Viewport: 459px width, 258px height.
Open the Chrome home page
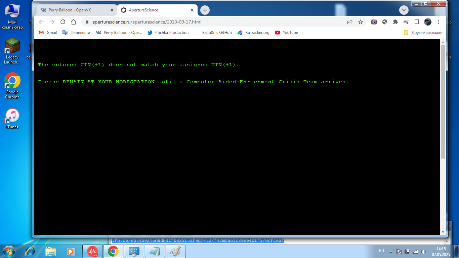(74, 22)
